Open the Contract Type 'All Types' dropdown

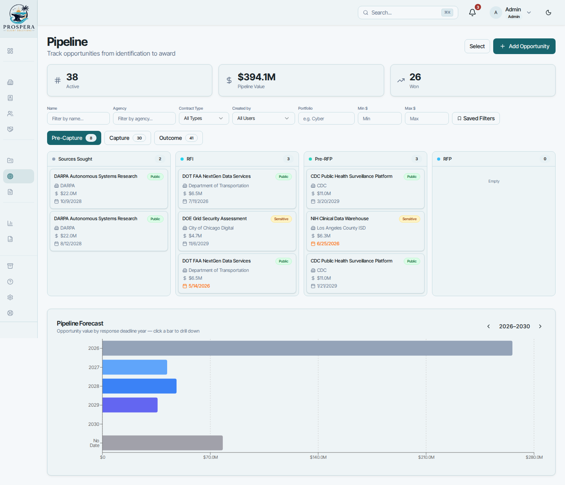coord(204,118)
